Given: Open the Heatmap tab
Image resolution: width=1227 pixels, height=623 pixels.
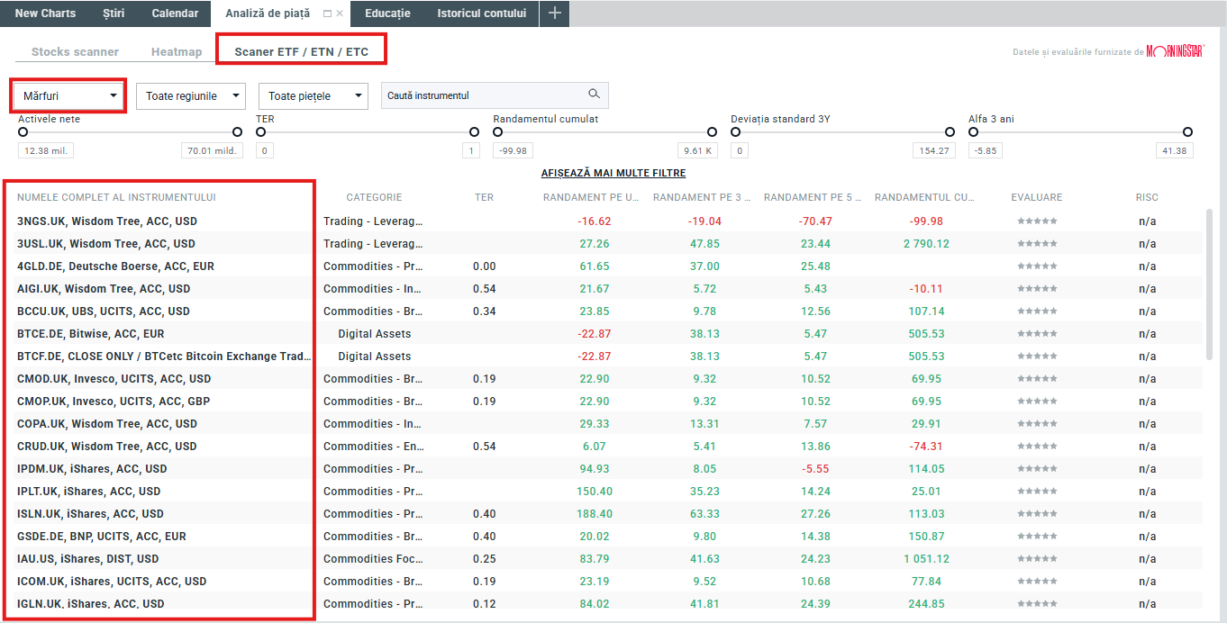Looking at the screenshot, I should tap(177, 52).
